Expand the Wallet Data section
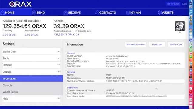194x109 pixels. point(32,52)
